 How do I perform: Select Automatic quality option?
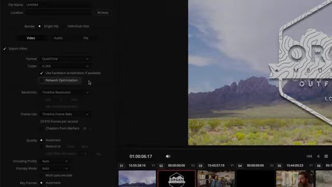click(x=41, y=140)
